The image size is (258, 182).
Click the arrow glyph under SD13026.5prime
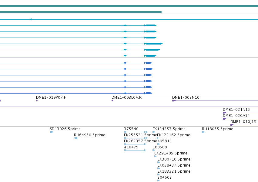coord(52,132)
